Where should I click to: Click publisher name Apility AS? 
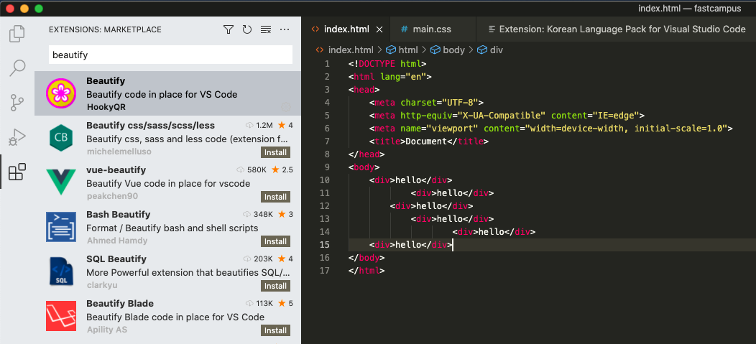(107, 330)
